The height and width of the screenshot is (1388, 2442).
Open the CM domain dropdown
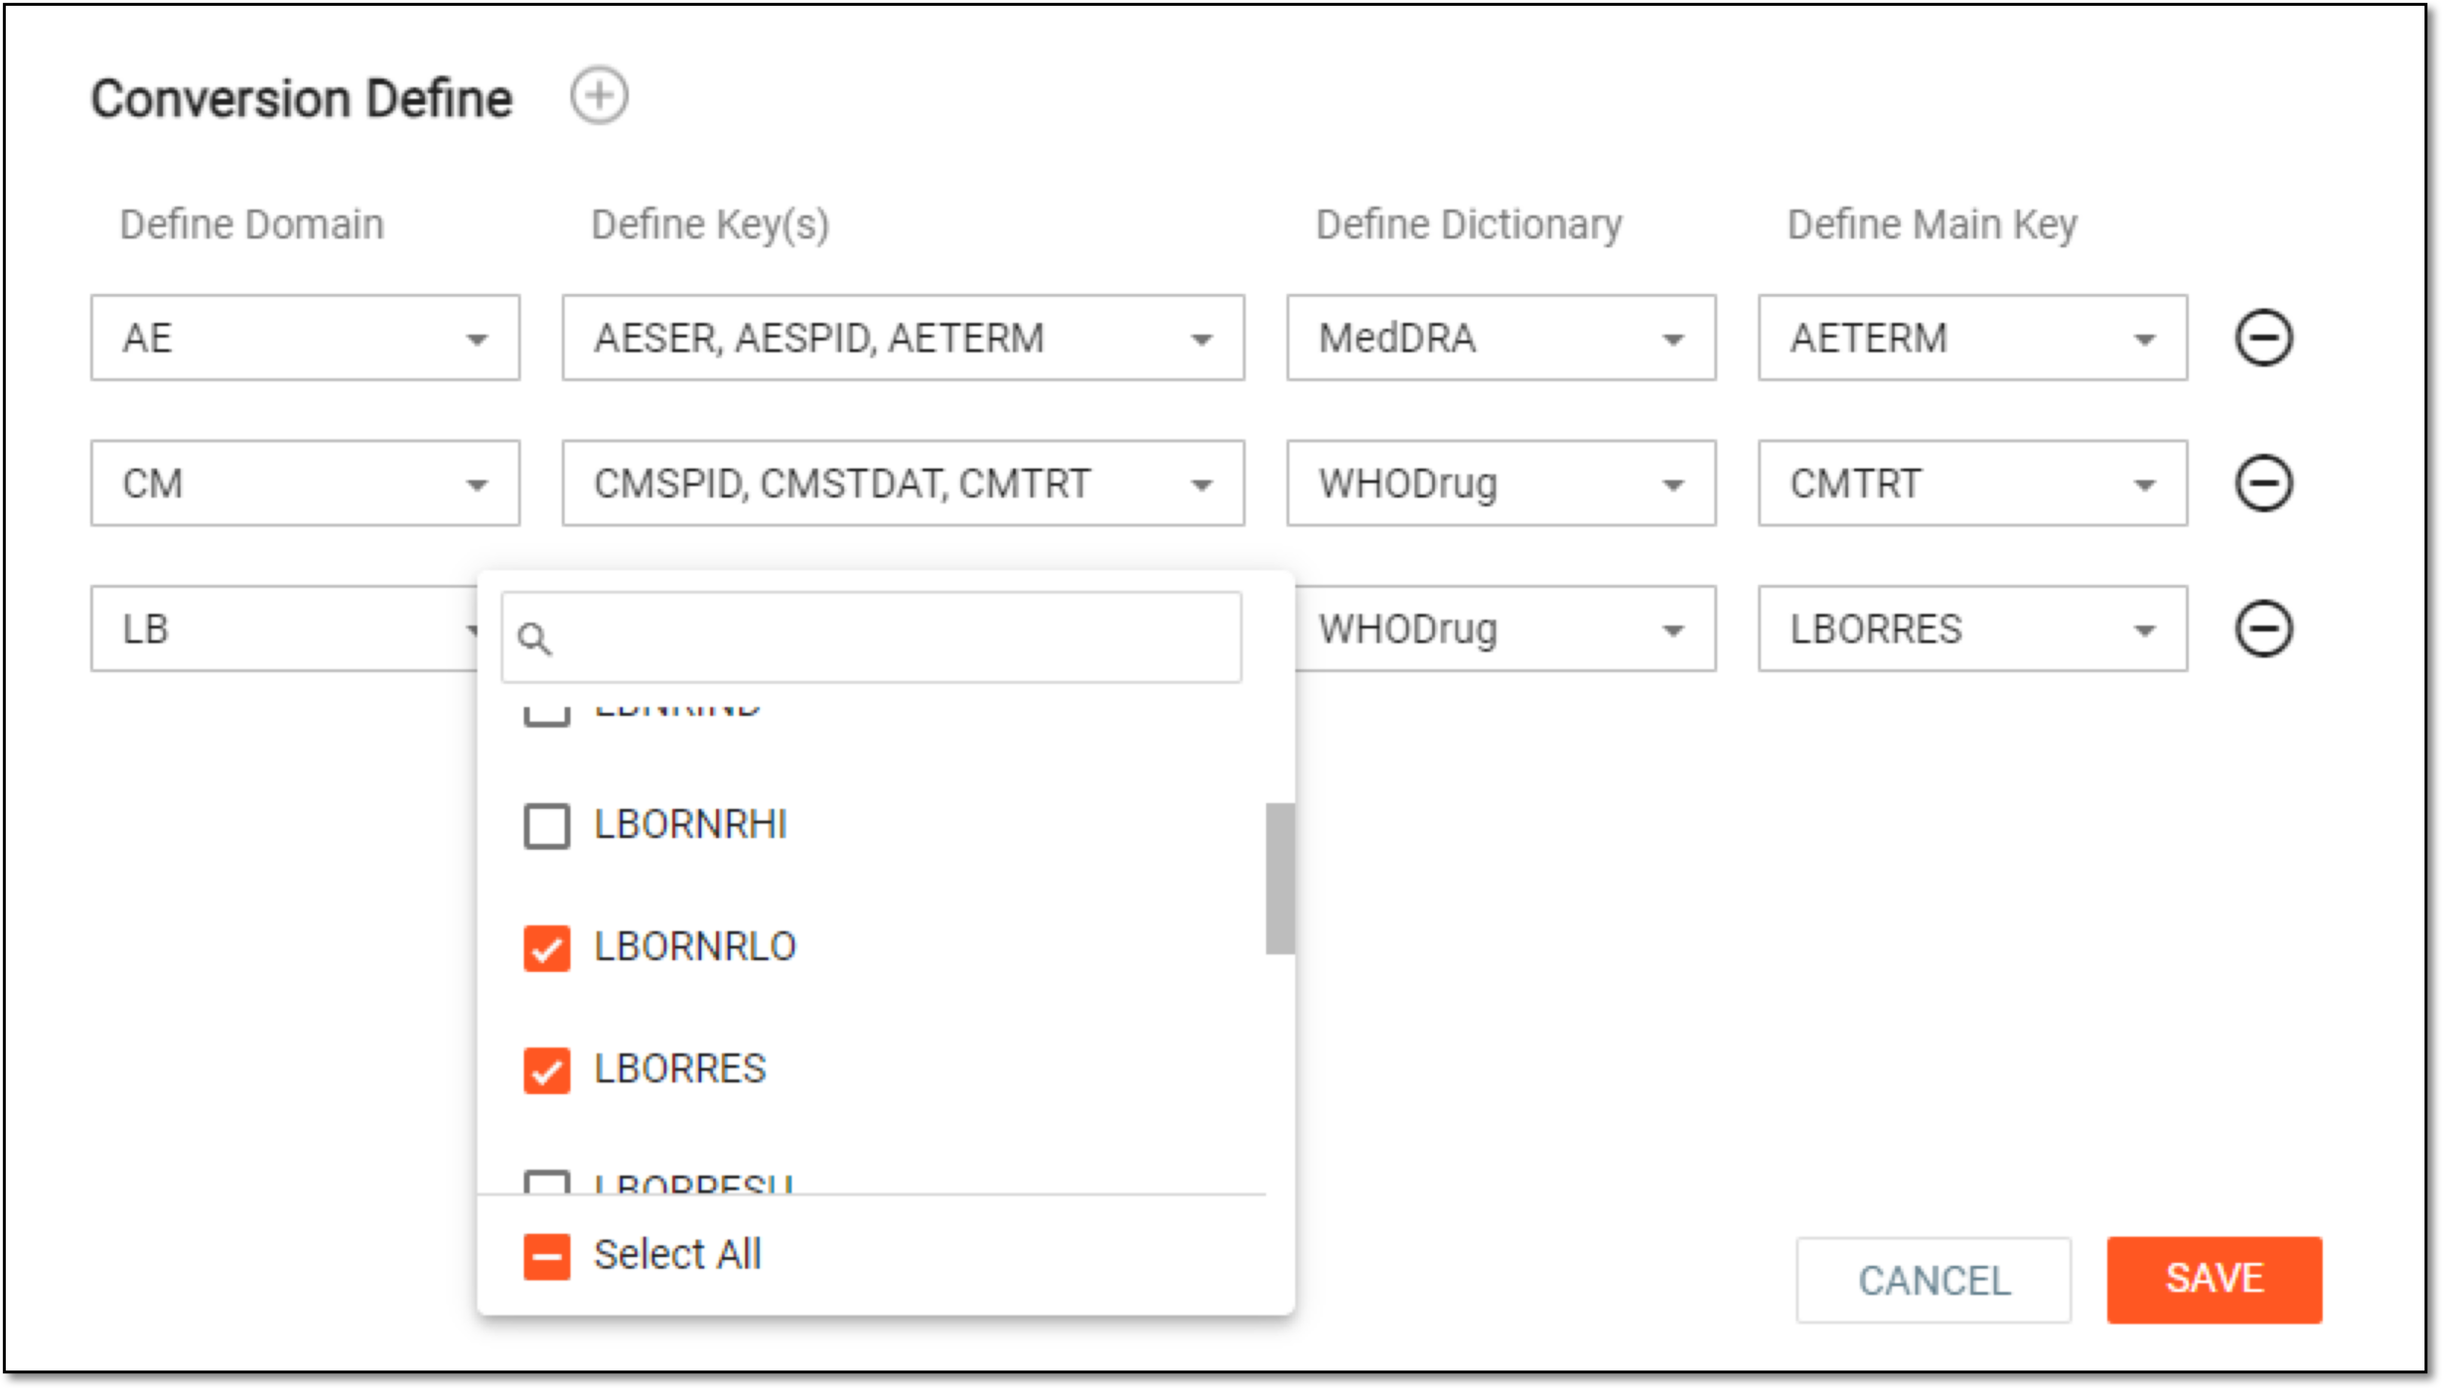(305, 484)
